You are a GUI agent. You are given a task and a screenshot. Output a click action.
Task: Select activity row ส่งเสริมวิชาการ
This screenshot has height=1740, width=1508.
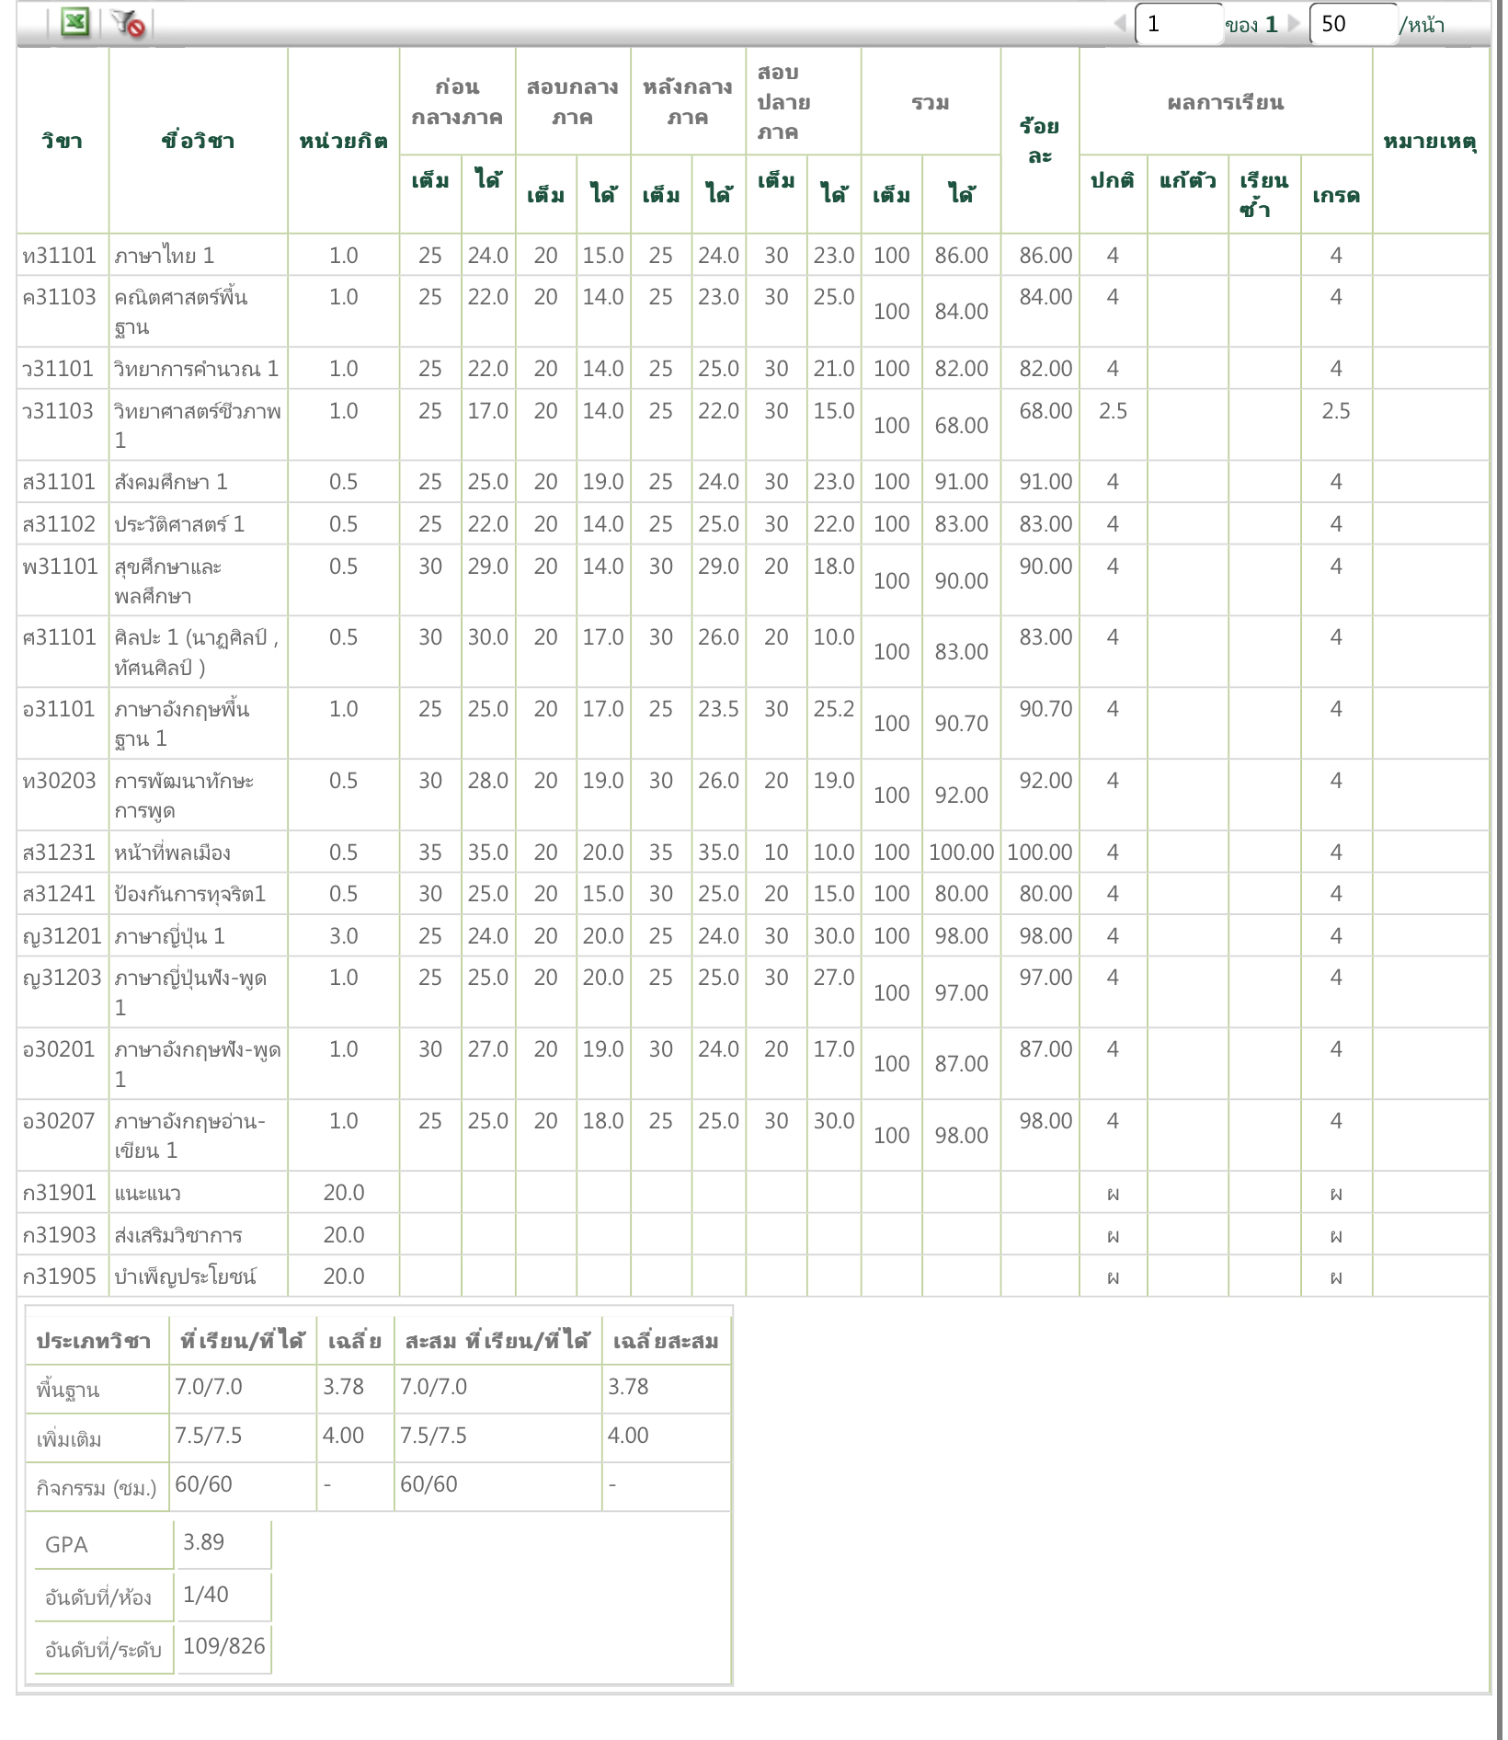752,1235
